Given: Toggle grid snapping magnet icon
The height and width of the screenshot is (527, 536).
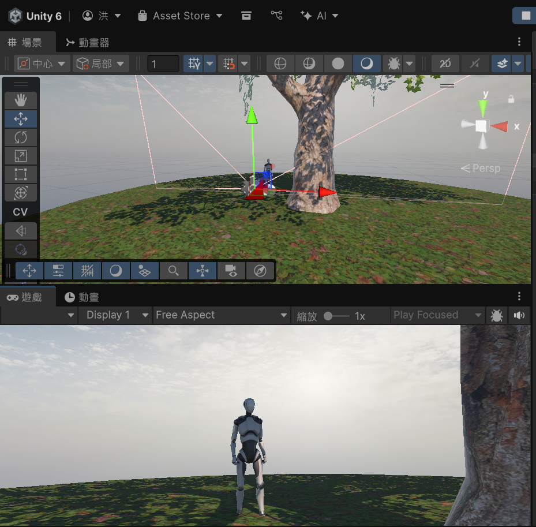Looking at the screenshot, I should 228,63.
